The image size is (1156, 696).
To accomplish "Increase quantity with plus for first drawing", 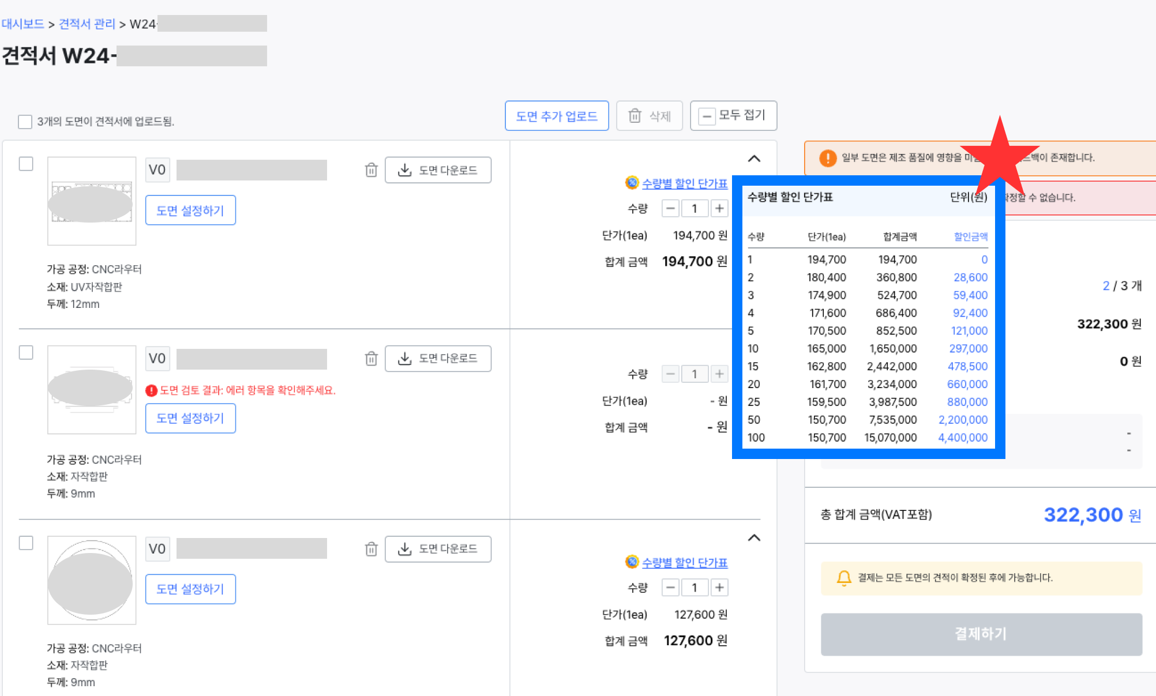I will pyautogui.click(x=719, y=208).
